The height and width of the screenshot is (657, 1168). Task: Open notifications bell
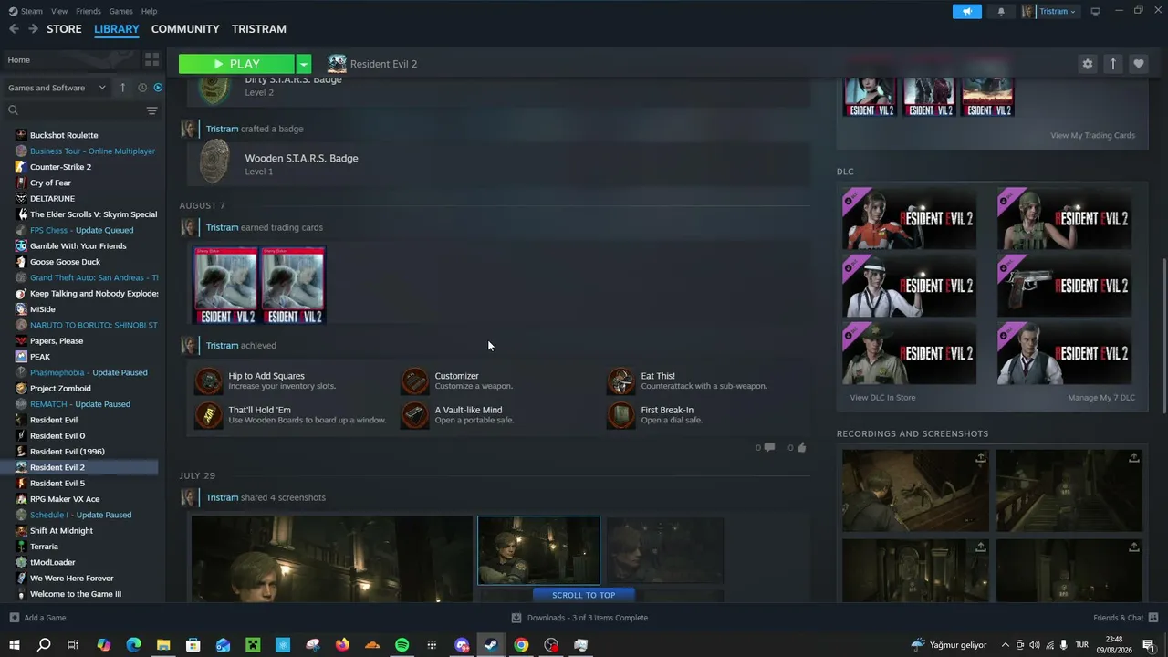click(x=1001, y=11)
